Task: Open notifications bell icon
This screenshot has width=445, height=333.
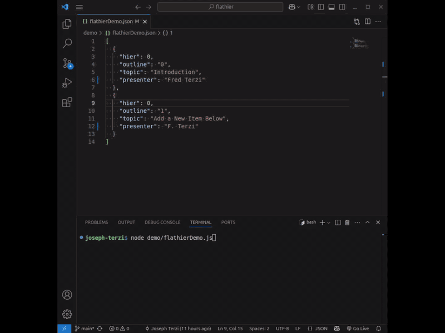Action: tap(379, 329)
